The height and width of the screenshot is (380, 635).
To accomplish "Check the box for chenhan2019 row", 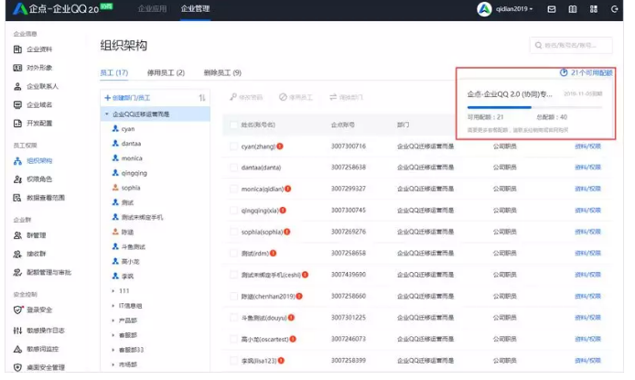I will pyautogui.click(x=233, y=296).
